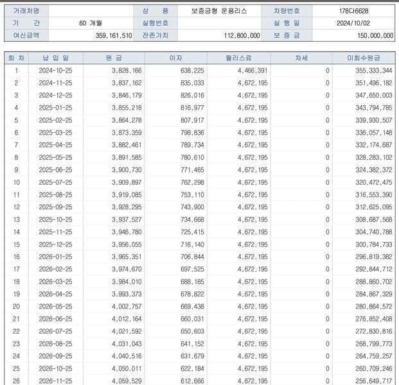Screen dimensions: 399x385
Task: Click outstanding principal 292,844,712
Action: click(x=374, y=269)
